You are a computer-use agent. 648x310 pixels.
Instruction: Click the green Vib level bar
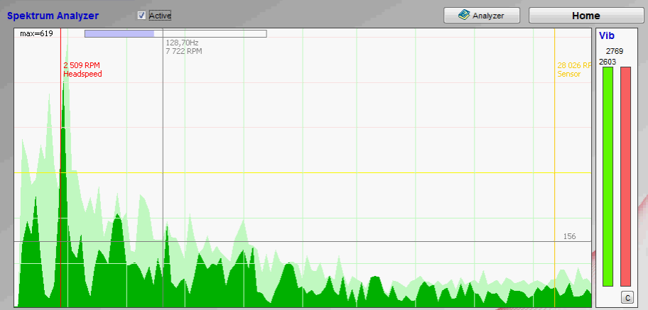coord(607,176)
